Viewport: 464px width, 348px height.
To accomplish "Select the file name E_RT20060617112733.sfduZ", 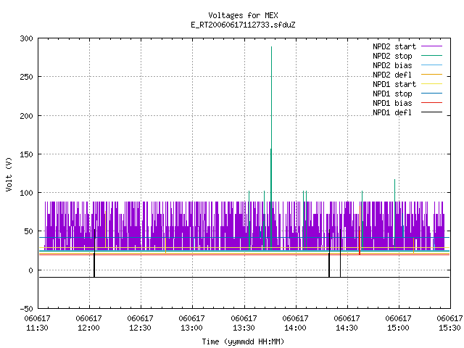I will [243, 25].
